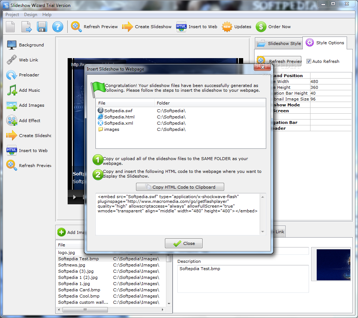Viewport: 358px width, 318px height.
Task: Click Insert to Web in the sidebar
Action: coord(27,151)
